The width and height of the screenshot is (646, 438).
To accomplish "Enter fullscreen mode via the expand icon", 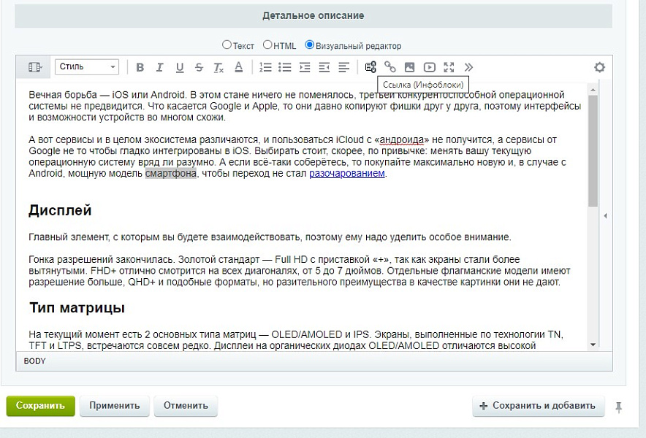I will point(449,67).
